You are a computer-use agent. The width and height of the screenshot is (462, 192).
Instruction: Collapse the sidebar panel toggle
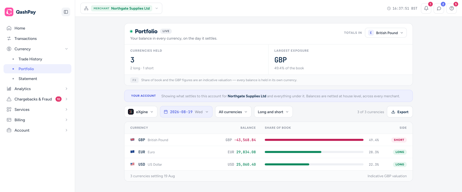tap(66, 12)
